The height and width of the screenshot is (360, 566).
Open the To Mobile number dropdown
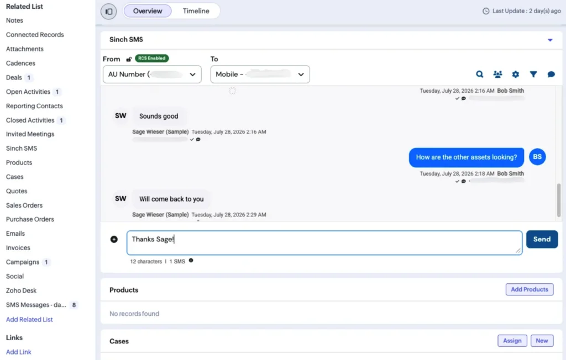260,75
